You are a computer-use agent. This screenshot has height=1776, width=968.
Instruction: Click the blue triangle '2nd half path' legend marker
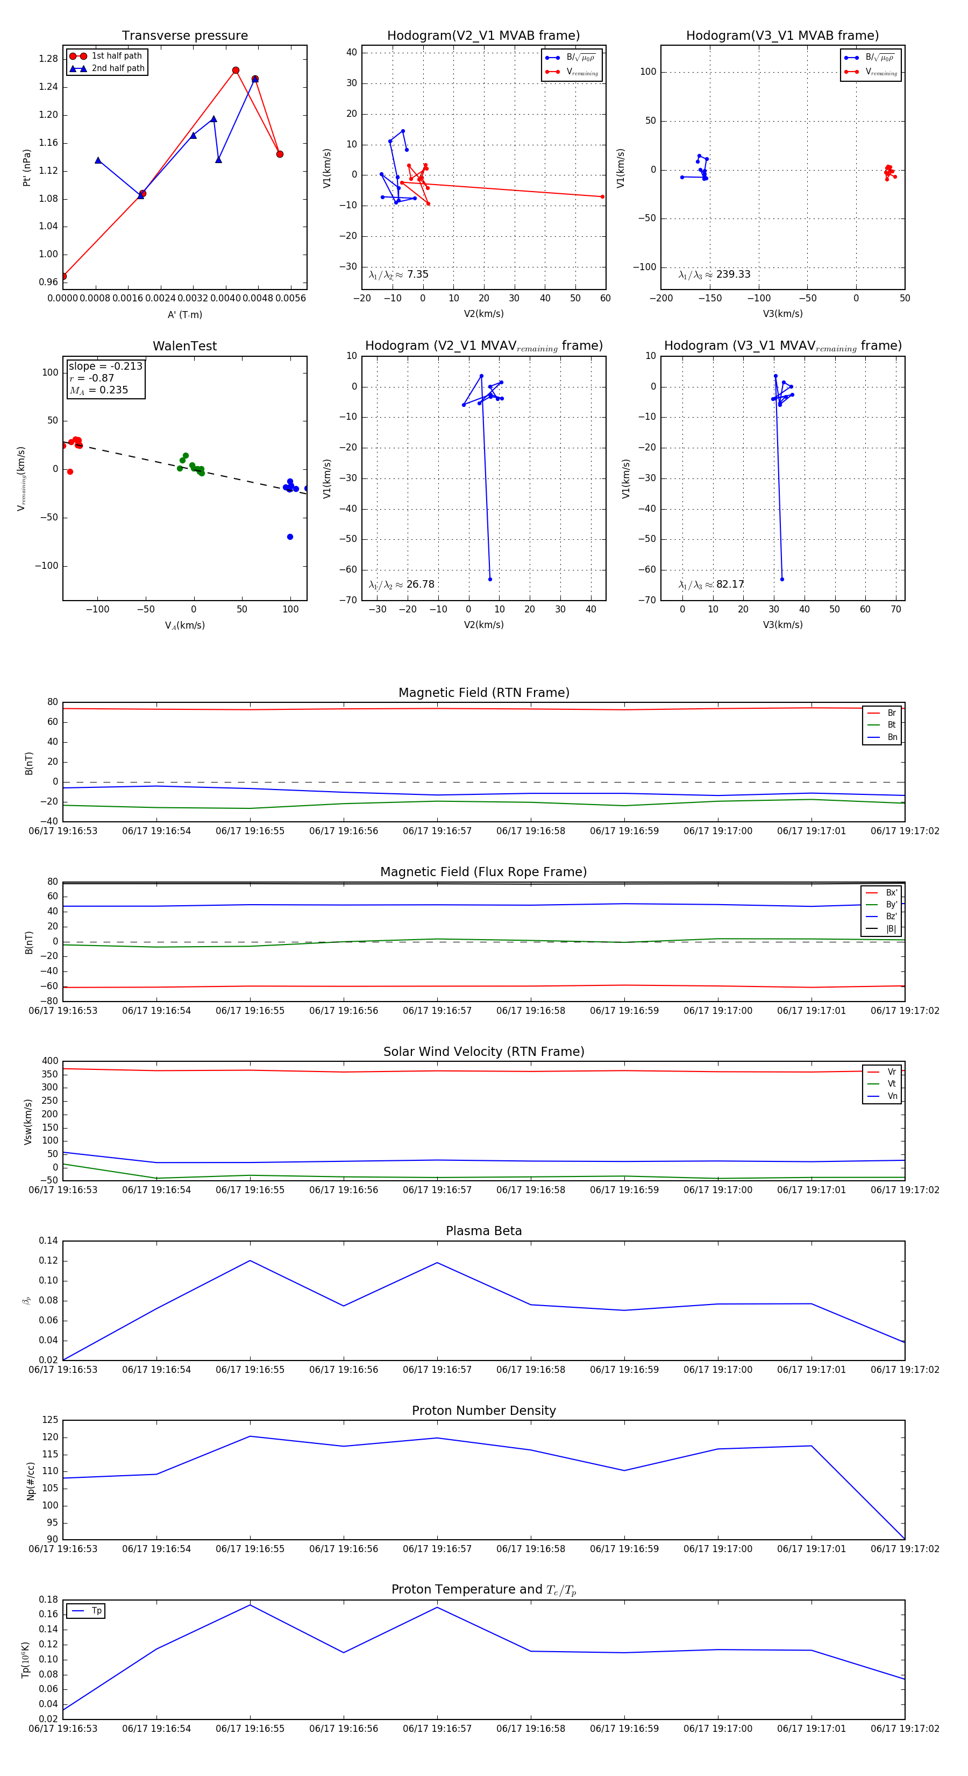(x=78, y=69)
